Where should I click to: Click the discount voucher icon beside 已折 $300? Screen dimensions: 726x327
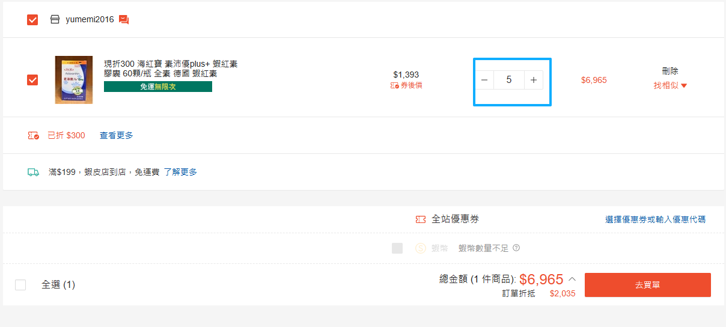click(34, 136)
